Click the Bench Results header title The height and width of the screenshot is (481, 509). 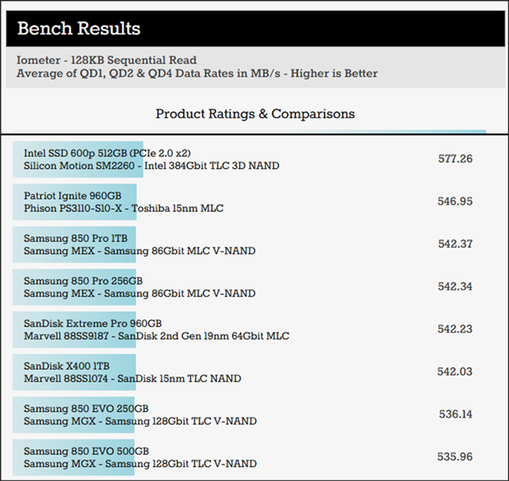pyautogui.click(x=79, y=29)
